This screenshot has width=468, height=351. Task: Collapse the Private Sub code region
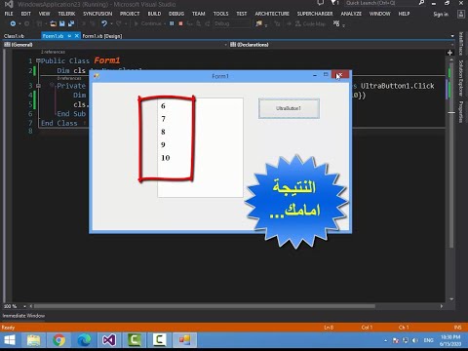point(38,86)
